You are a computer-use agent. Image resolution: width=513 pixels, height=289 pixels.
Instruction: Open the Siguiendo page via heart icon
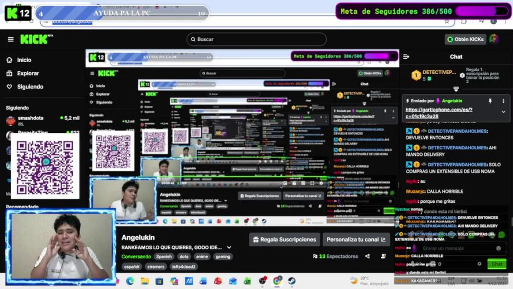coord(25,87)
